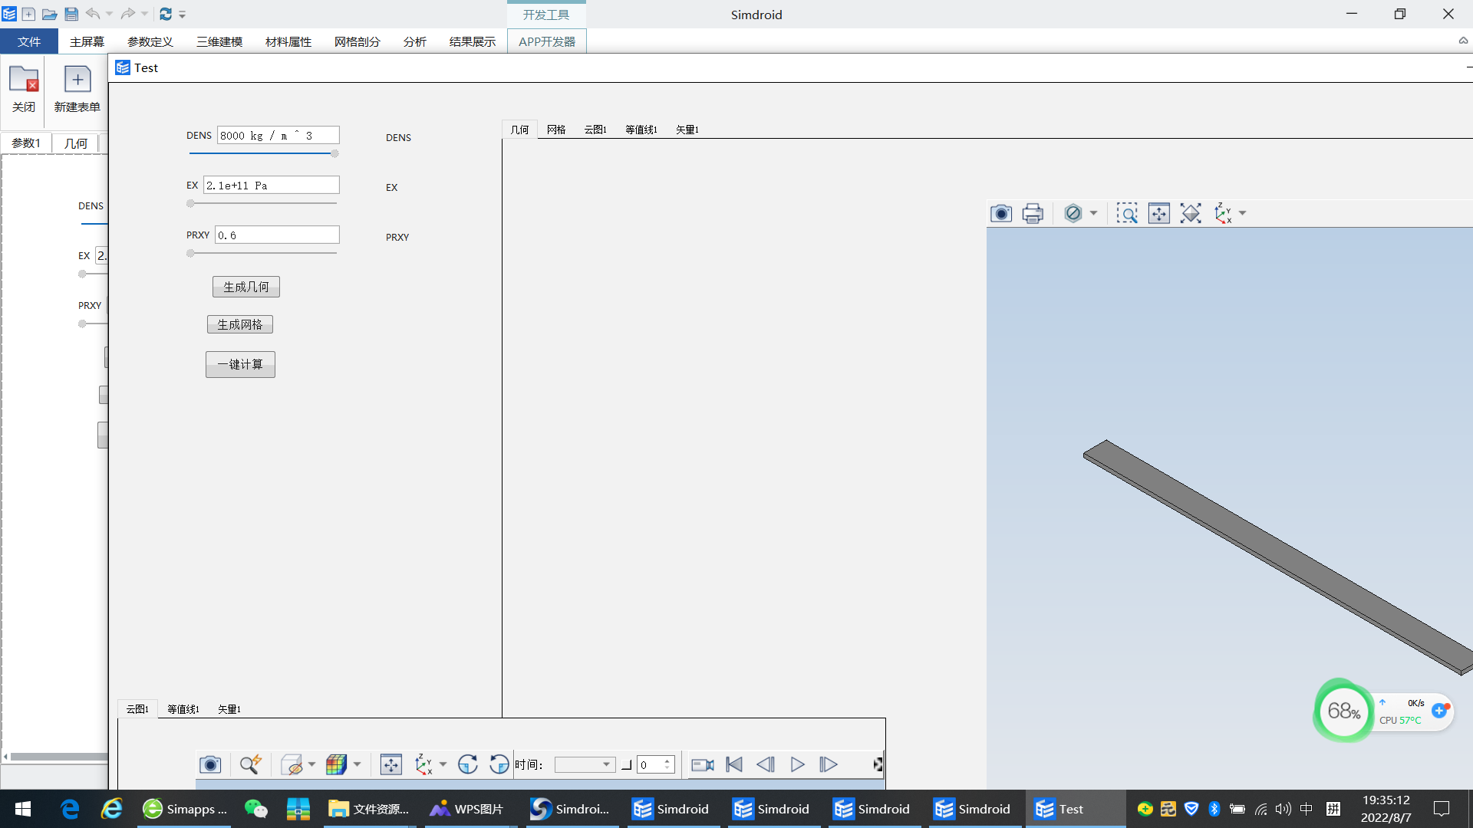Click the time step spinner arrows
Screen dimensions: 1473x828
tap(667, 764)
